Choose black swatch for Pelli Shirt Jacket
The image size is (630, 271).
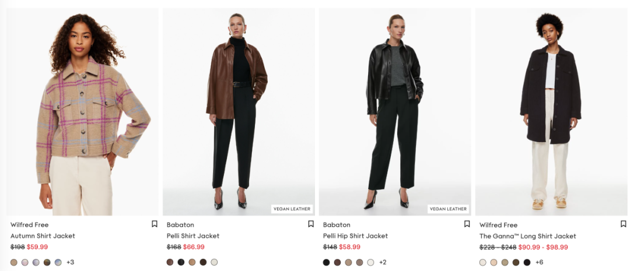[x=181, y=262]
